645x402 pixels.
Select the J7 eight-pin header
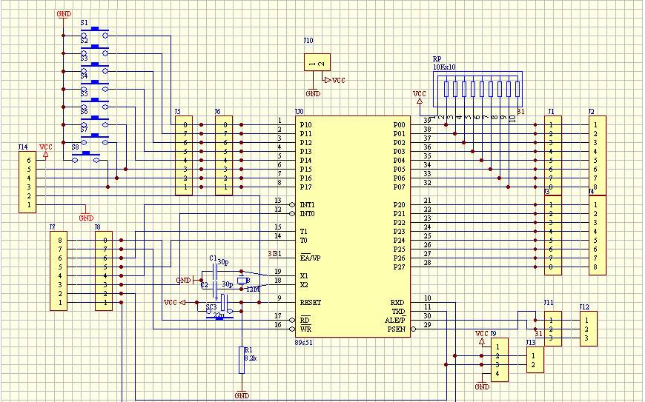click(59, 271)
